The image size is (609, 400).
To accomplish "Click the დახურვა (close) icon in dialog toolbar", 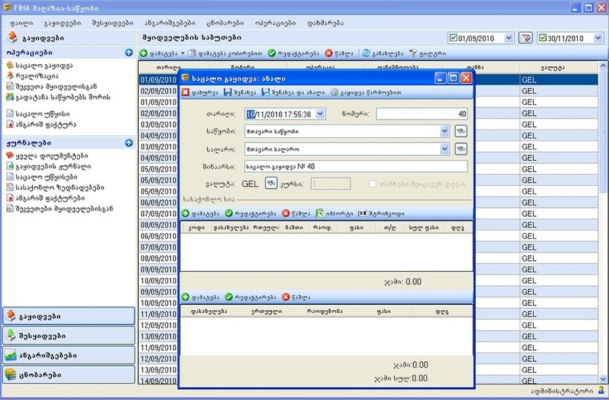I will point(185,93).
